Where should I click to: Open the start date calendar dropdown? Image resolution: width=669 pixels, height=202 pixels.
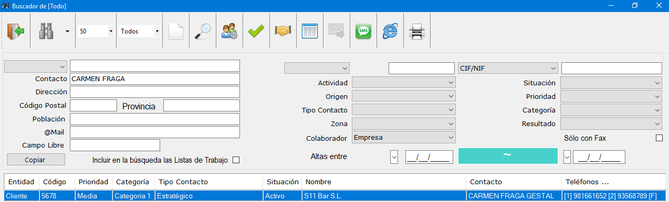pyautogui.click(x=394, y=156)
